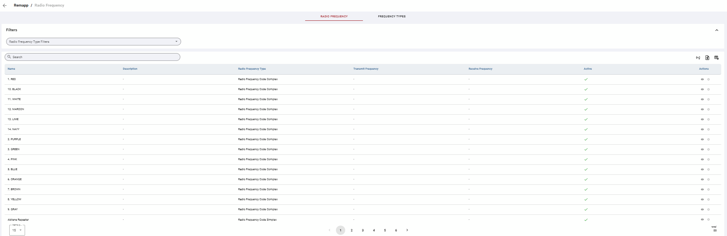Viewport: 727px width, 236px height.
Task: Open the Radio Frequency Type Filters dropdown
Action: [x=94, y=42]
